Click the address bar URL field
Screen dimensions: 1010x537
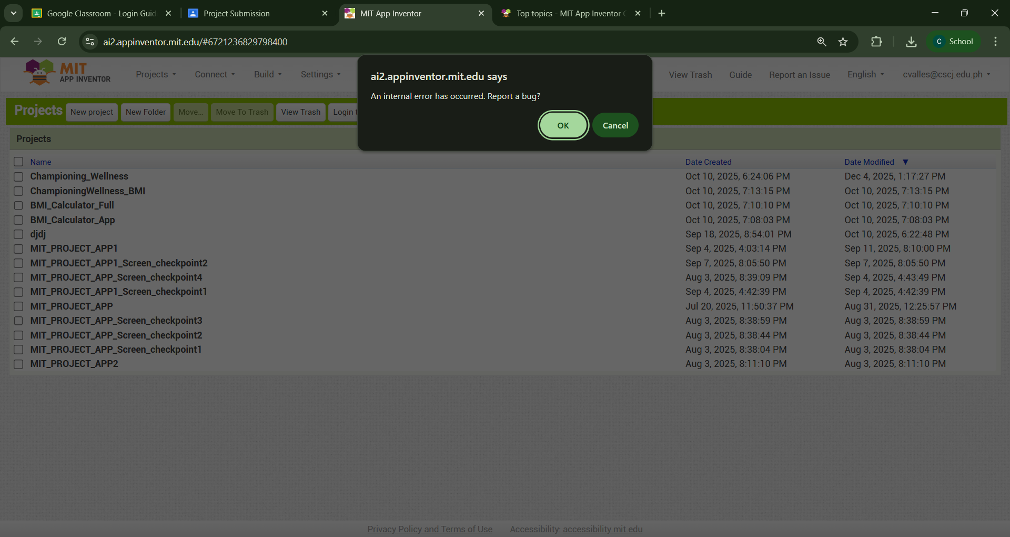[x=452, y=42]
